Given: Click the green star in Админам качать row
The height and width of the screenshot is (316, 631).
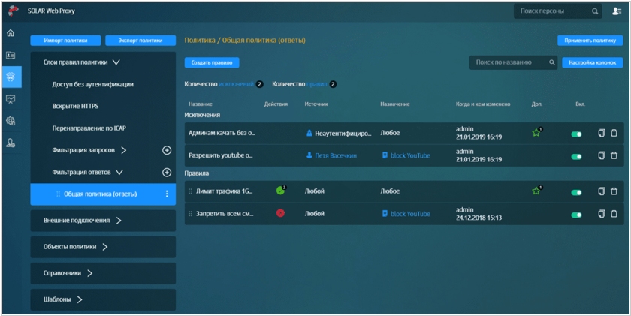Looking at the screenshot, I should (x=536, y=133).
